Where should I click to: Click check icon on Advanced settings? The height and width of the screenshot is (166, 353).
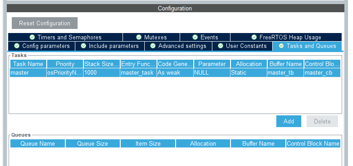point(153,46)
